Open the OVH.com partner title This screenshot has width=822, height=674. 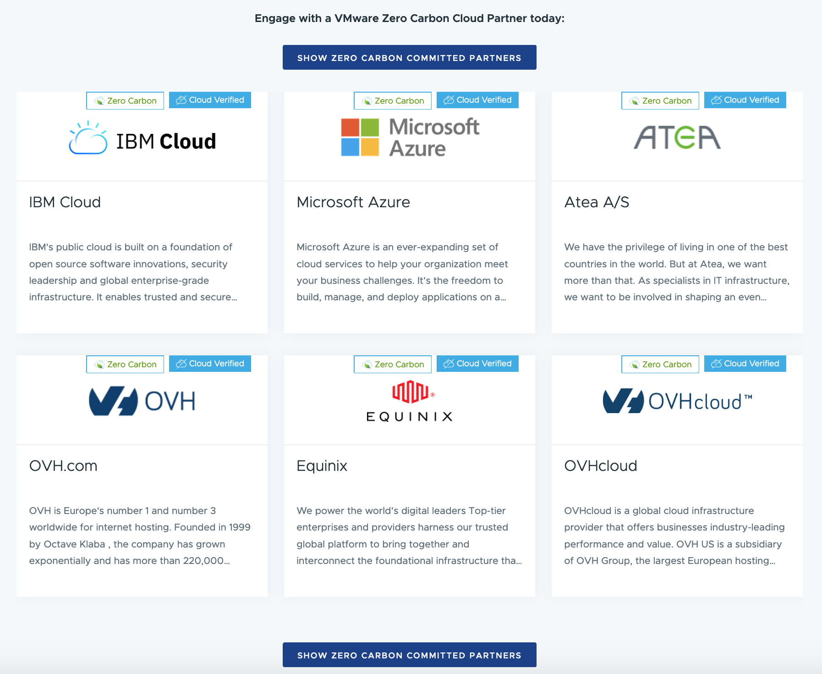(x=63, y=466)
